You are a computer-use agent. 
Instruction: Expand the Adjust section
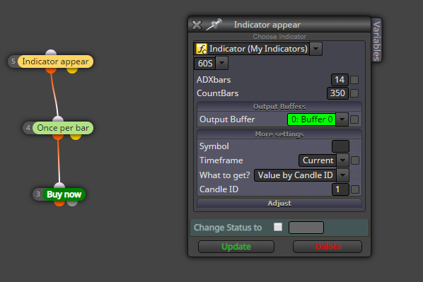(279, 204)
